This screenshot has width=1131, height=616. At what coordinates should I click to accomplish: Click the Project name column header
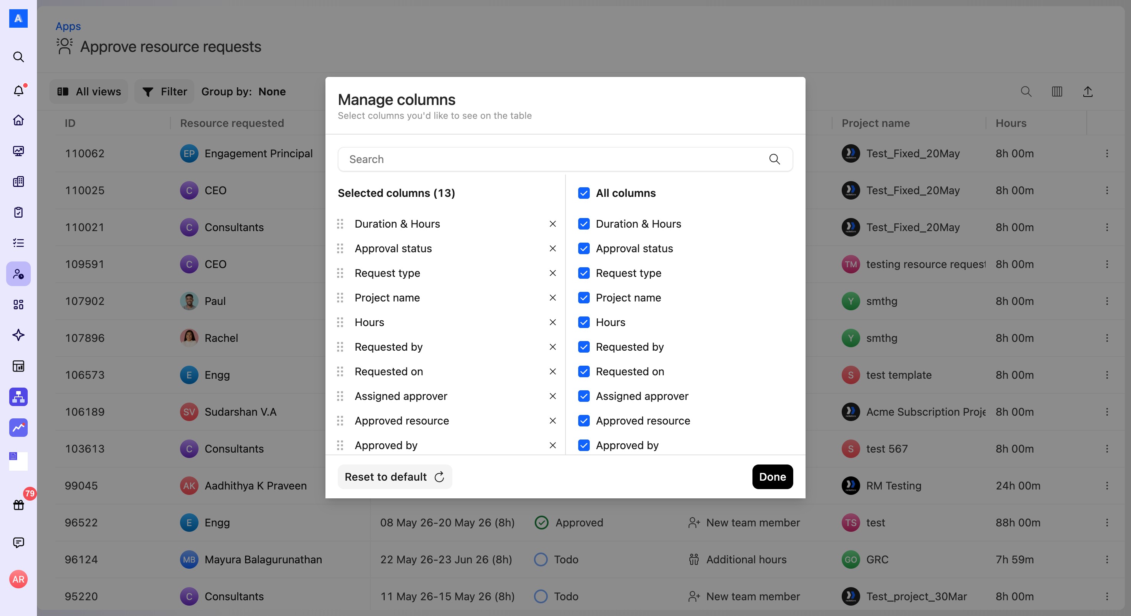876,123
